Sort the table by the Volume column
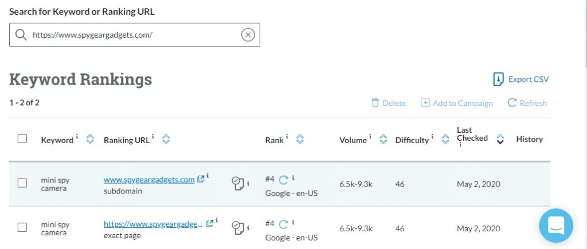The height and width of the screenshot is (249, 587). 383,139
